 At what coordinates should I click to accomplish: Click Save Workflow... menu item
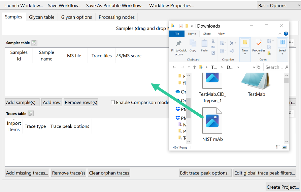(x=65, y=6)
